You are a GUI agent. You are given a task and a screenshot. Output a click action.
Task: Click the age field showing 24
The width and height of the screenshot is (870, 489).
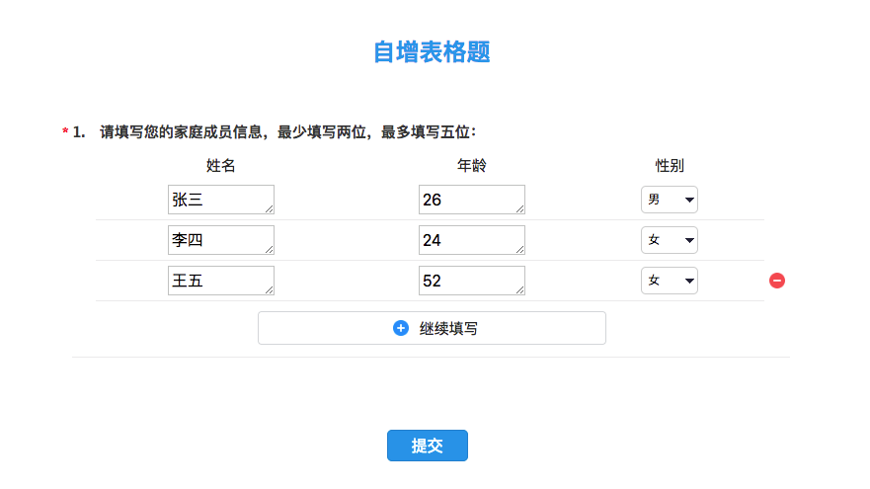[472, 240]
